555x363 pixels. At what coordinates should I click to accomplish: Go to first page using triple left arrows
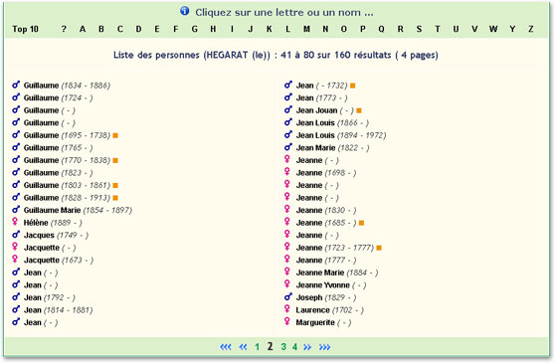[226, 347]
